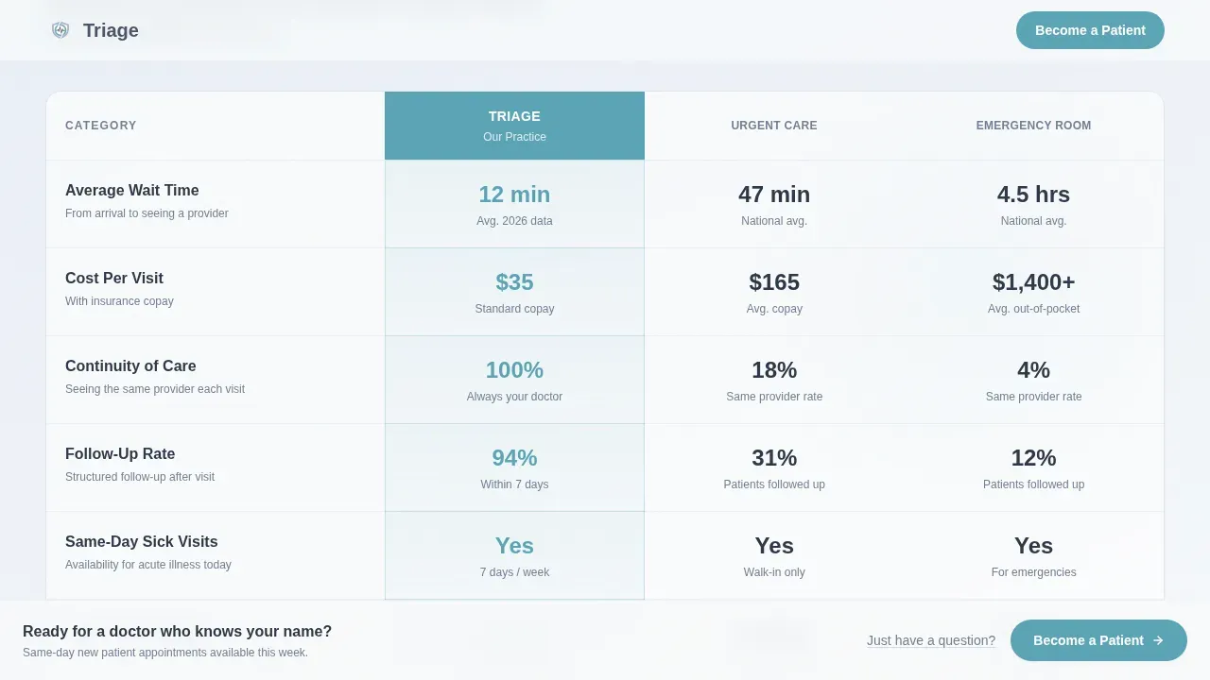Follow the 'Just have a question?' link
Screen dimensions: 1210x680
pos(931,640)
